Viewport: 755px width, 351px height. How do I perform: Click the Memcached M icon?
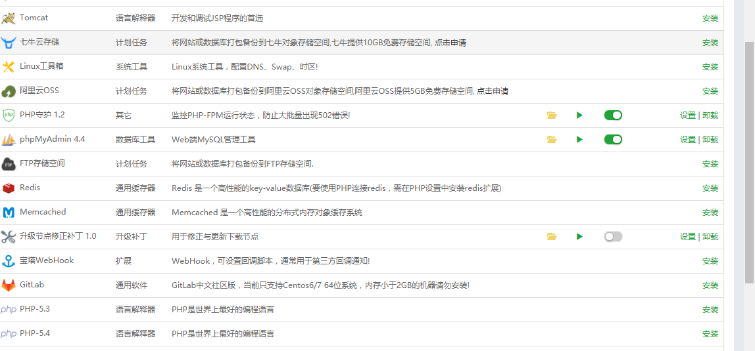coord(8,212)
